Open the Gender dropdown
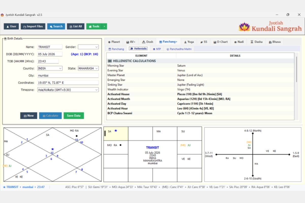 (88, 47)
